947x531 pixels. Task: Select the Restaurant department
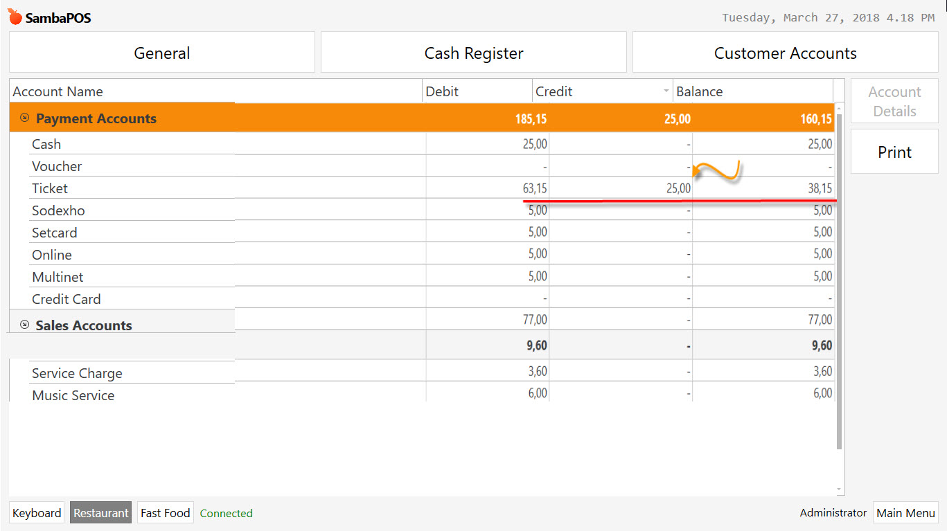coord(100,512)
